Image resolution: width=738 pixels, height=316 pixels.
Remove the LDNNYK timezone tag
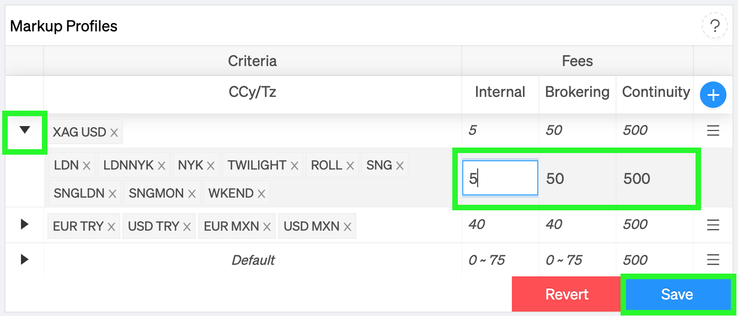[x=162, y=166]
